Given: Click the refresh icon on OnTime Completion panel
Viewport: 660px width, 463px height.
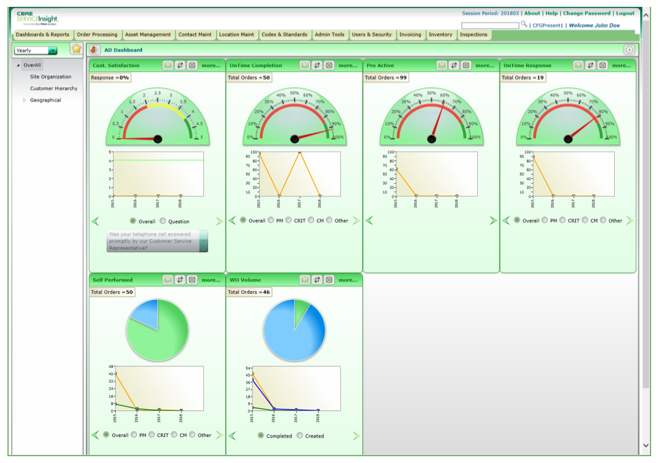Looking at the screenshot, I should pos(318,64).
